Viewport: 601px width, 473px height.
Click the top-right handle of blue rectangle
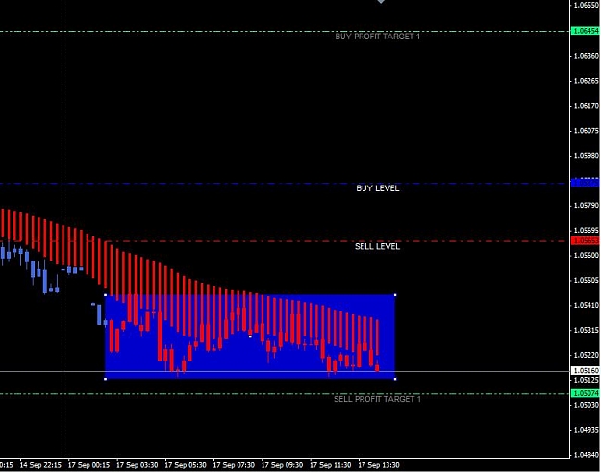tap(395, 295)
